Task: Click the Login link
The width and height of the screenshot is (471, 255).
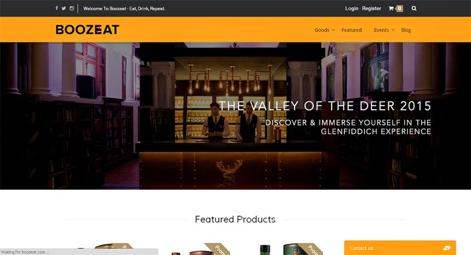Action: click(351, 8)
